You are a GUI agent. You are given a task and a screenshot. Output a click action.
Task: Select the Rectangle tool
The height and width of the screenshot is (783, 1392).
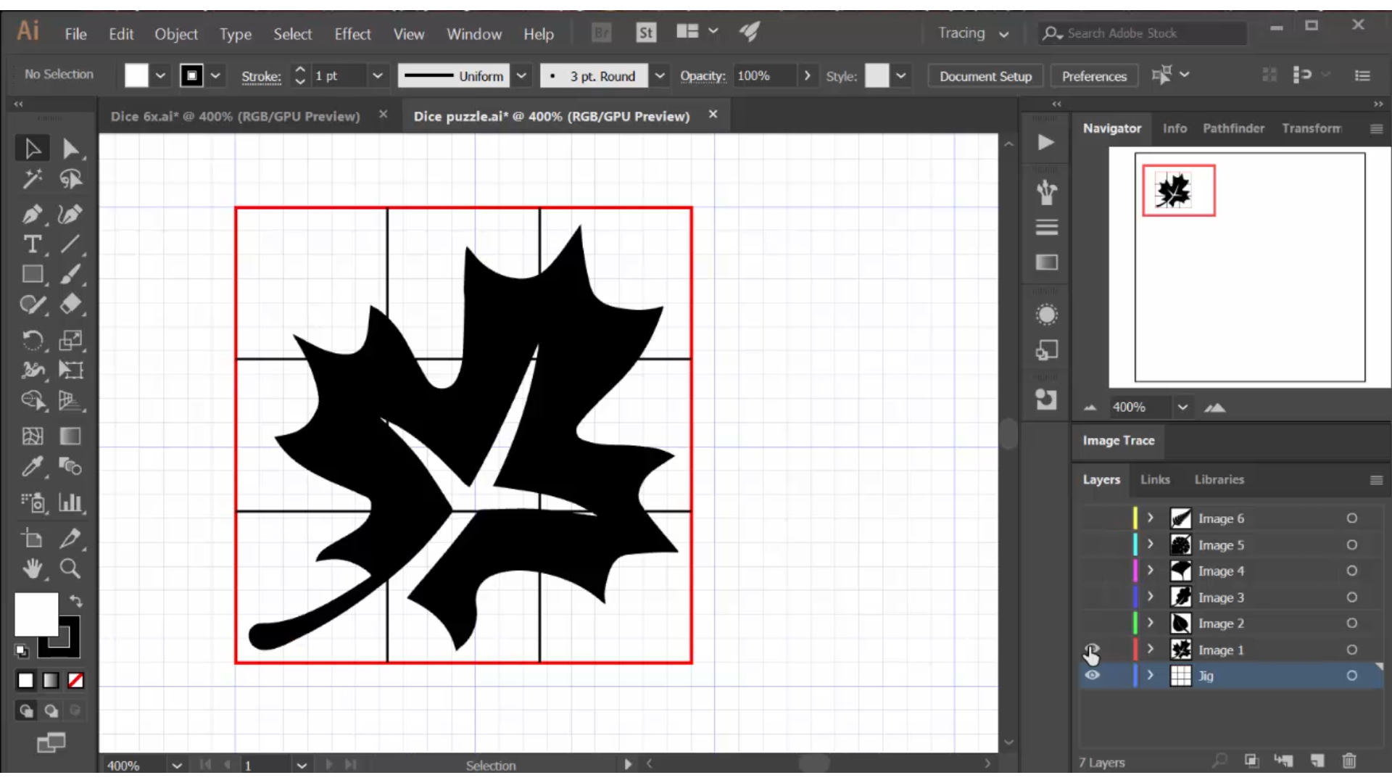coord(33,276)
